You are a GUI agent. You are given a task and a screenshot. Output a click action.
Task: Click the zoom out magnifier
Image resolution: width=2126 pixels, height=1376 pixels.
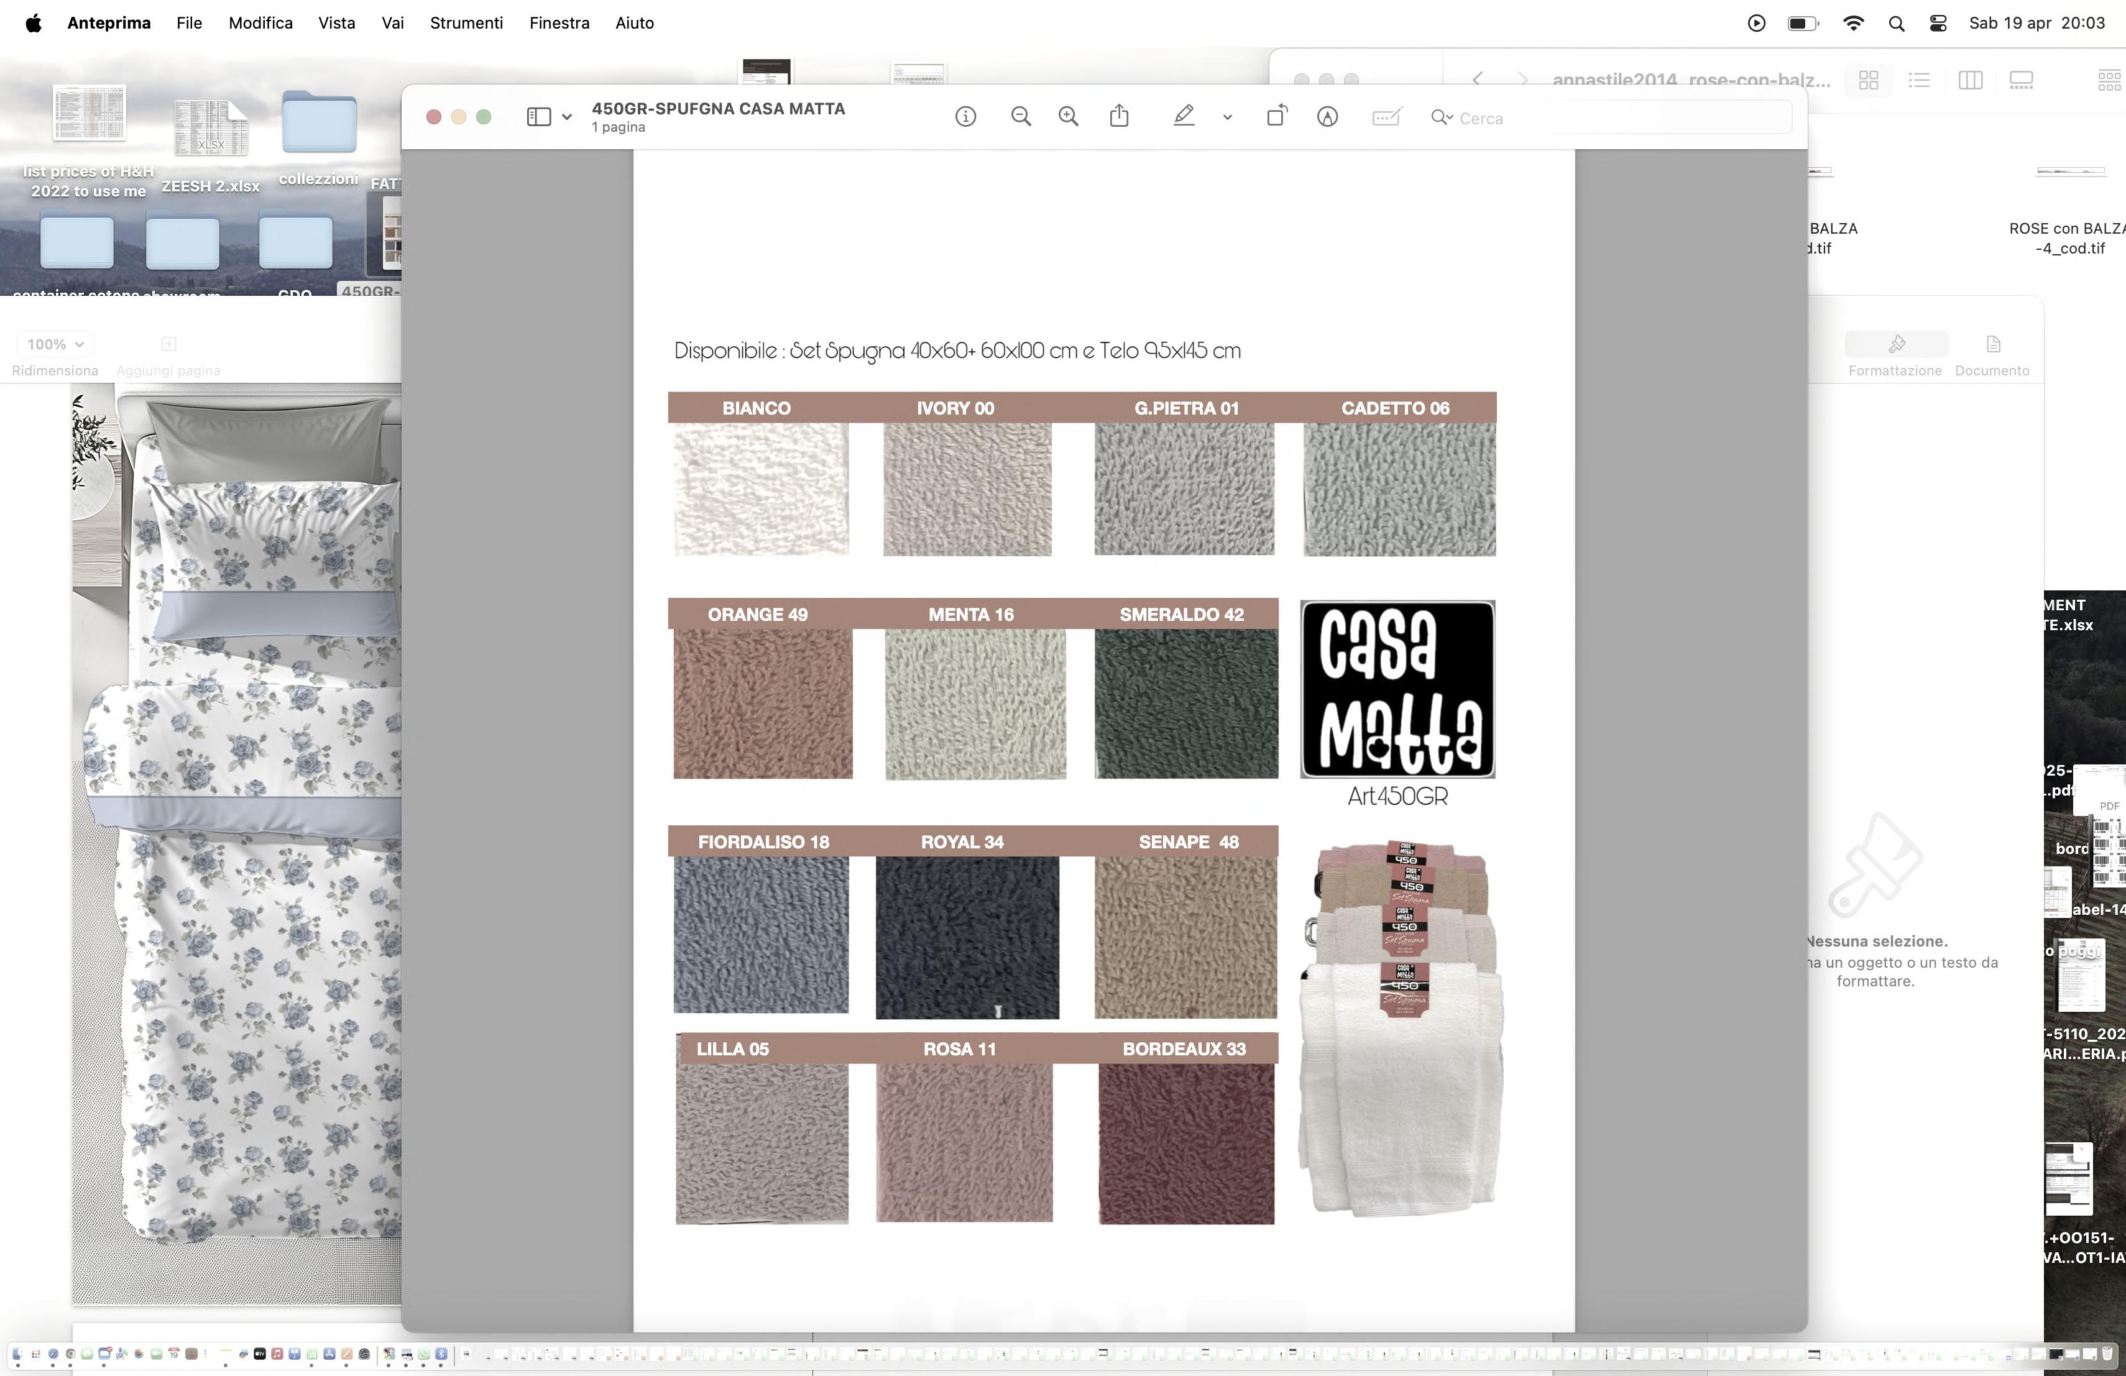pyautogui.click(x=1020, y=117)
